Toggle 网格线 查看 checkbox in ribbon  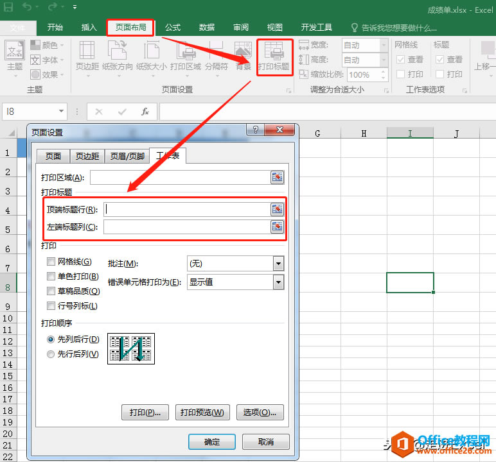coord(400,60)
